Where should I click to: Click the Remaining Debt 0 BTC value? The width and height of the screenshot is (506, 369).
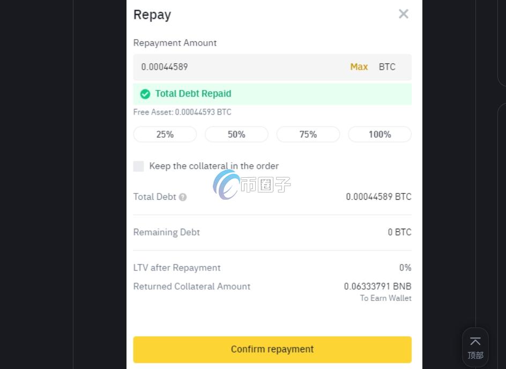point(399,232)
